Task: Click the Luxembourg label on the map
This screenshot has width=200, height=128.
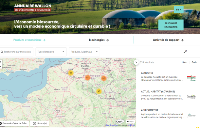Action: (110, 98)
